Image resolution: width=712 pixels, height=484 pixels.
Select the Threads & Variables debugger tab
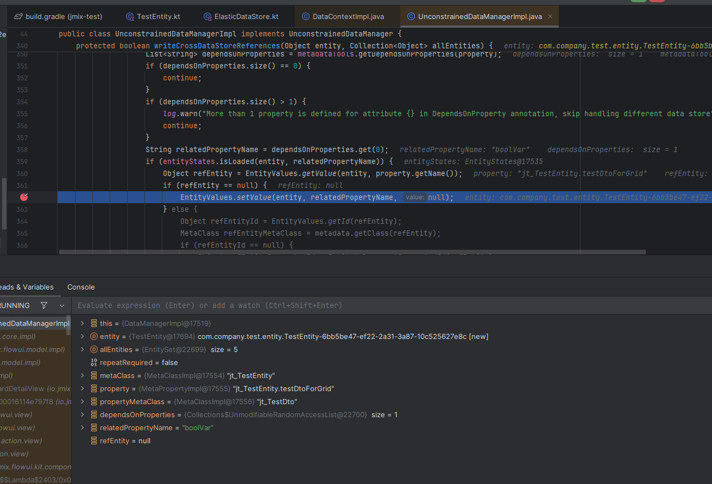27,287
